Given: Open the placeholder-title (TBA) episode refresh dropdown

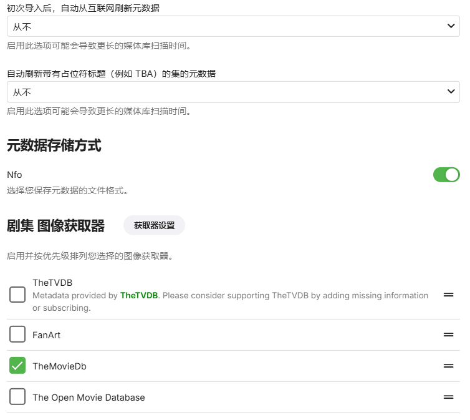Looking at the screenshot, I should click(233, 92).
